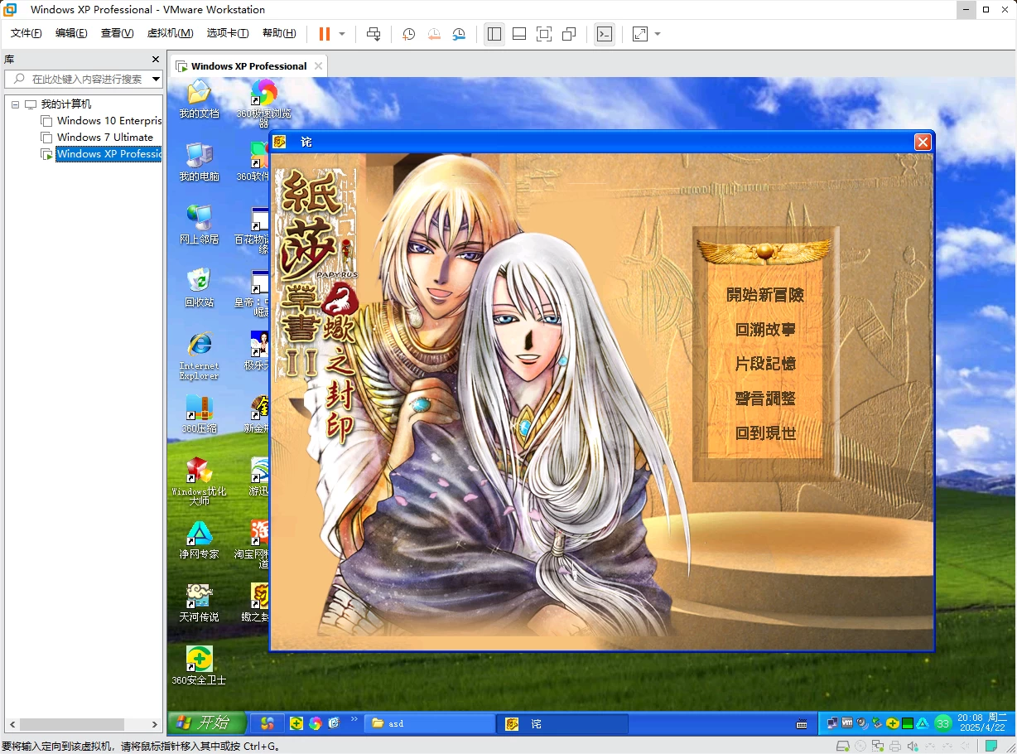This screenshot has width=1017, height=754.
Task: Open the VMware console view
Action: (605, 34)
